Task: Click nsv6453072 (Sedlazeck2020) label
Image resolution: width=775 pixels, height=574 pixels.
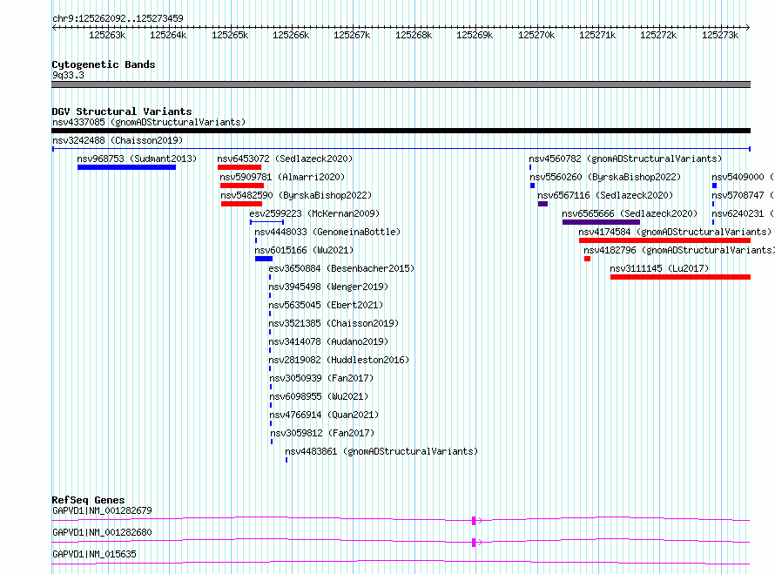Action: [286, 159]
